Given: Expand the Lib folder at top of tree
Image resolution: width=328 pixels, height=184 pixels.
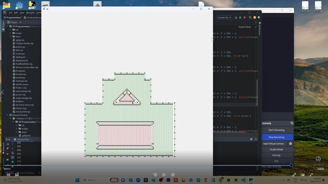Looking at the screenshot, I should (10, 30).
